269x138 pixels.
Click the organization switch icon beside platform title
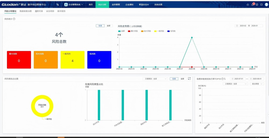[x=58, y=5]
